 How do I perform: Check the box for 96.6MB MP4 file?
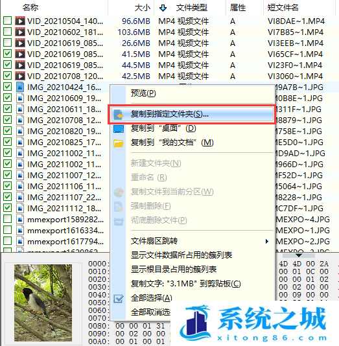pyautogui.click(x=8, y=21)
